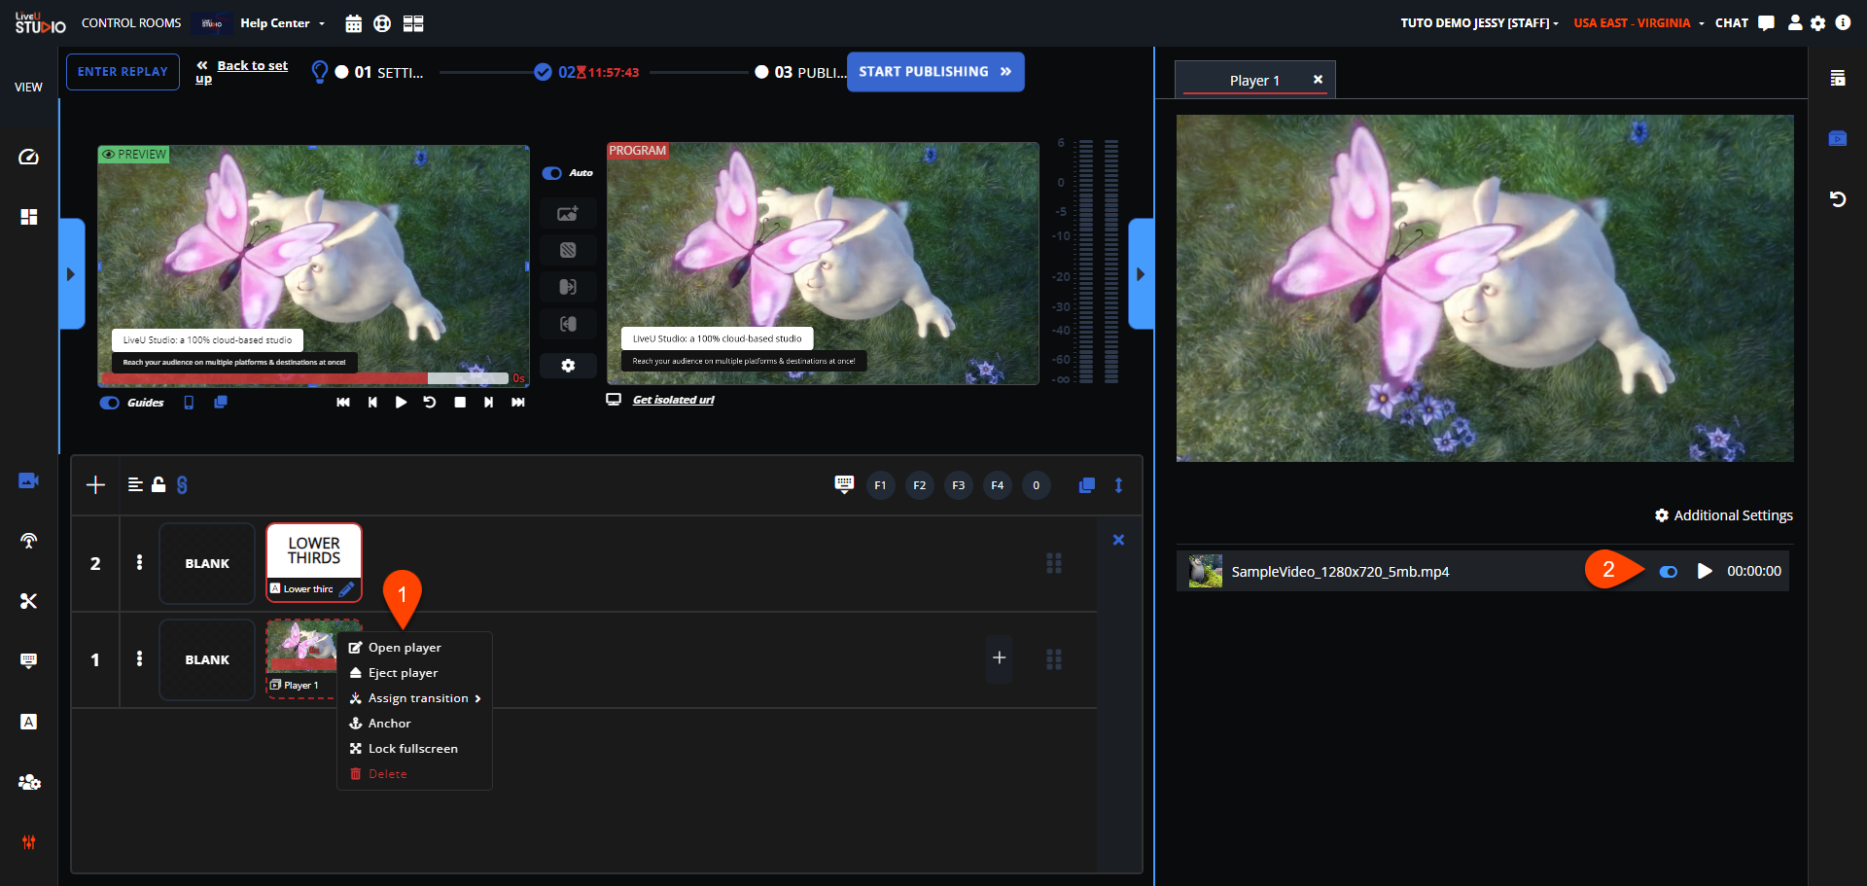The width and height of the screenshot is (1867, 886).
Task: Open CONTROL ROOMS link
Action: click(x=131, y=23)
